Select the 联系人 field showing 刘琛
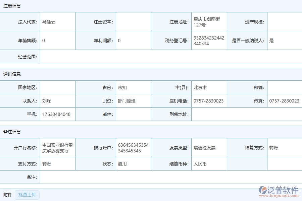Image resolution: width=302 pixels, height=201 pixels. (57, 100)
